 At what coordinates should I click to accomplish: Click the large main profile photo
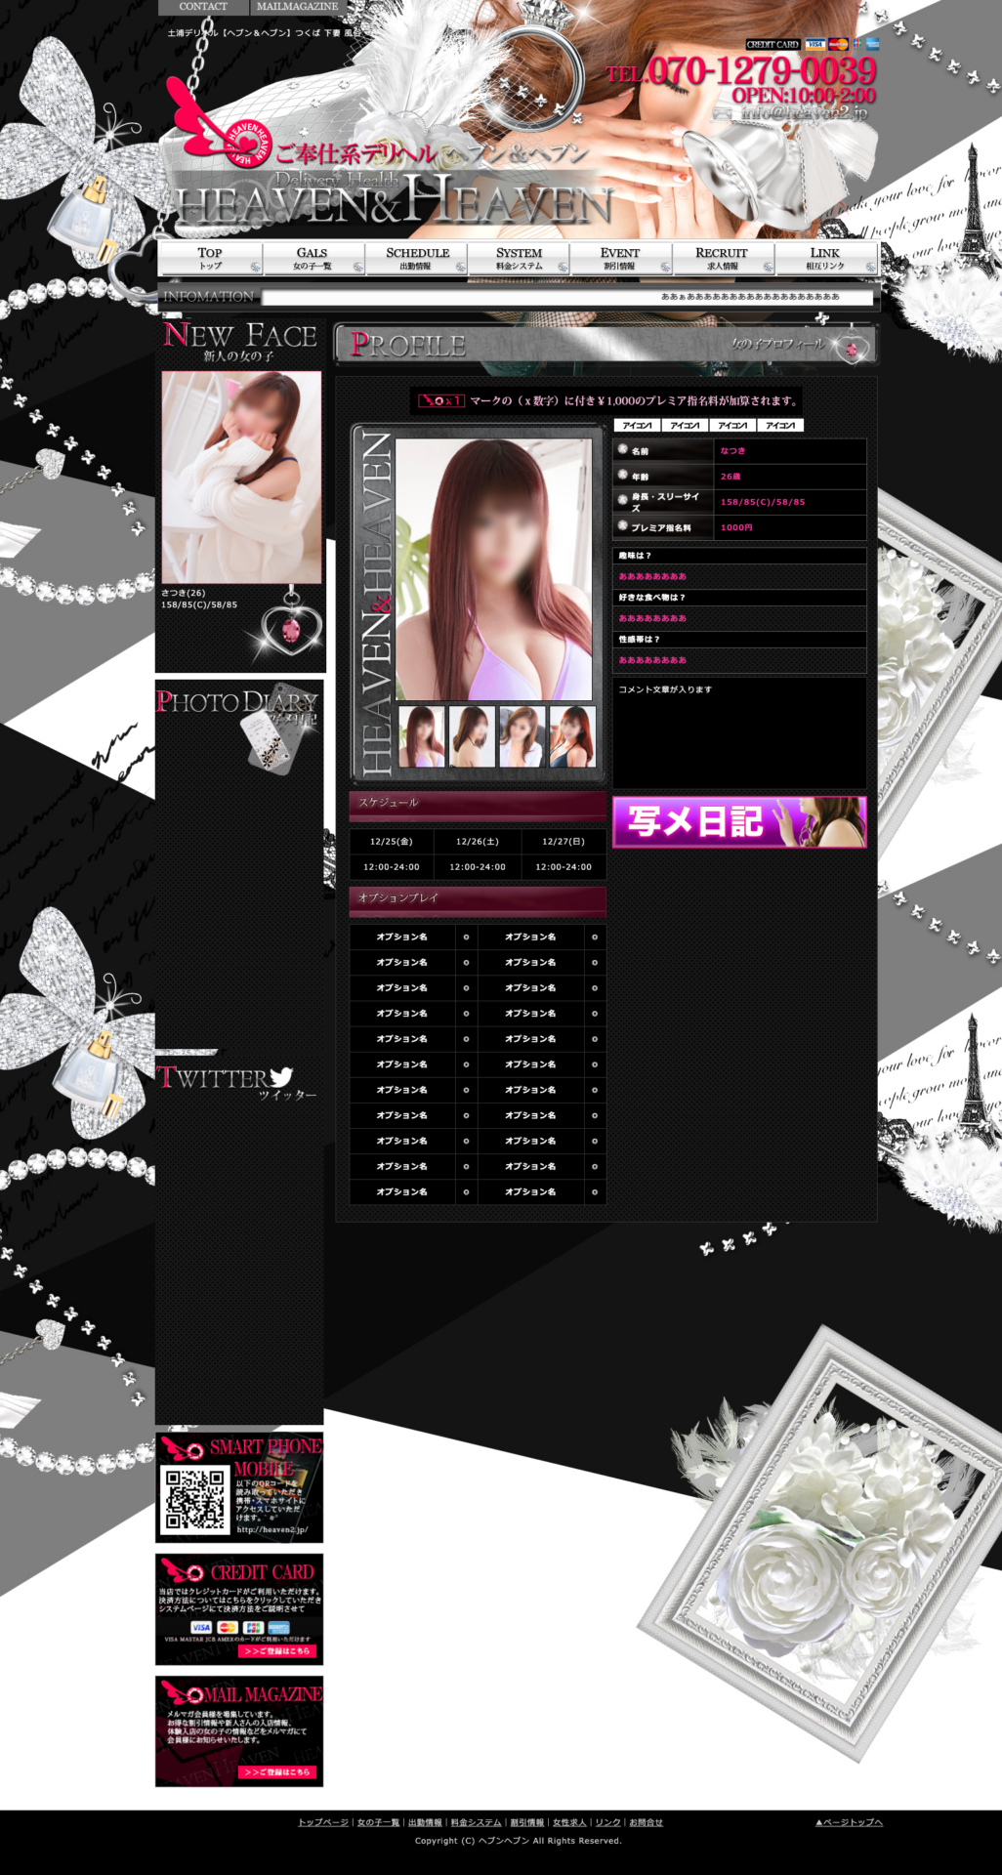click(493, 569)
